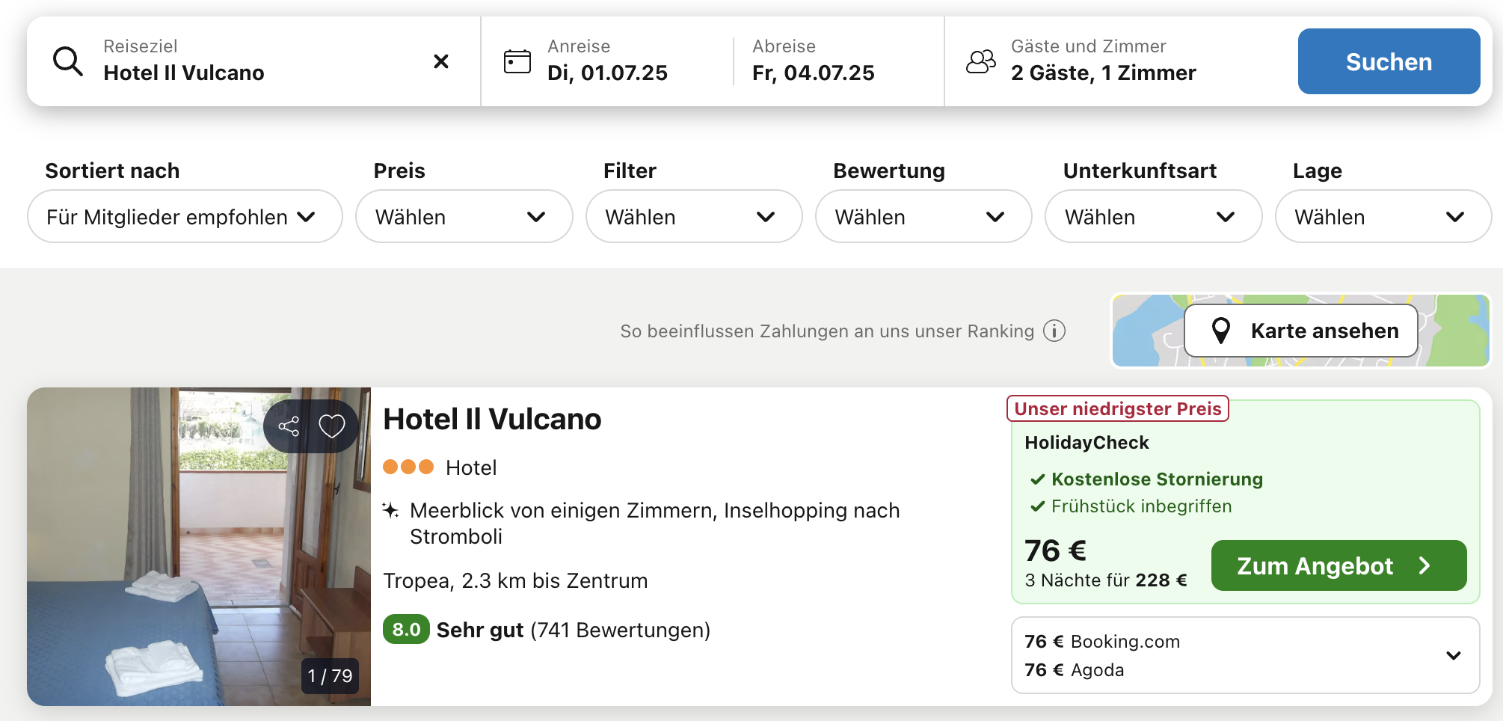Screen dimensions: 1503x721
Task: Open Sortiert nach dropdown
Action: [185, 216]
